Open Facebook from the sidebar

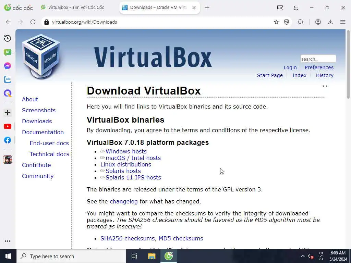[x=8, y=140]
